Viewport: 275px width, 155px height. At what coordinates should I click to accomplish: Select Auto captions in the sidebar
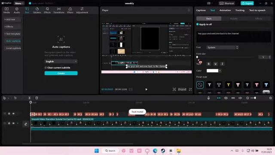(x=12, y=41)
